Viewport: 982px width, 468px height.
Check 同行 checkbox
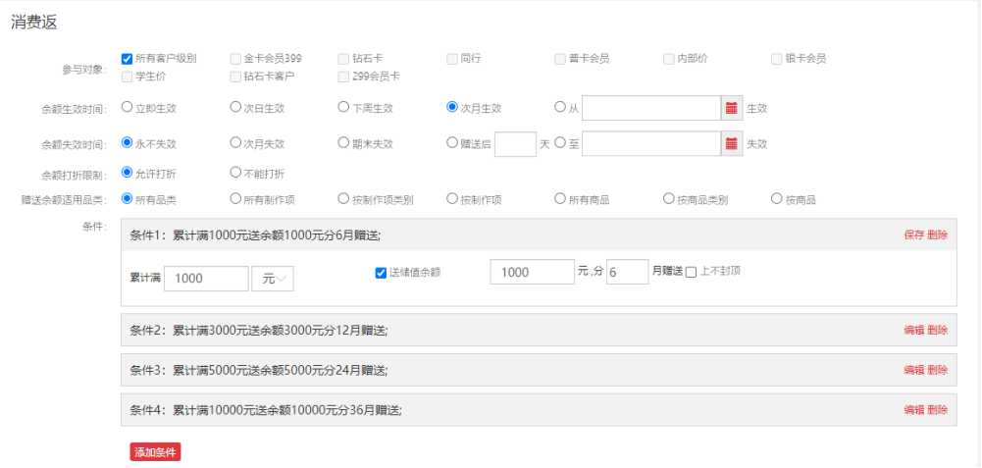pyautogui.click(x=452, y=59)
